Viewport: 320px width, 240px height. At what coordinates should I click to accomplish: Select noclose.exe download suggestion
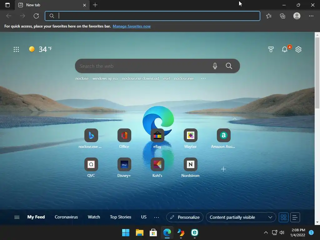tap(140, 78)
